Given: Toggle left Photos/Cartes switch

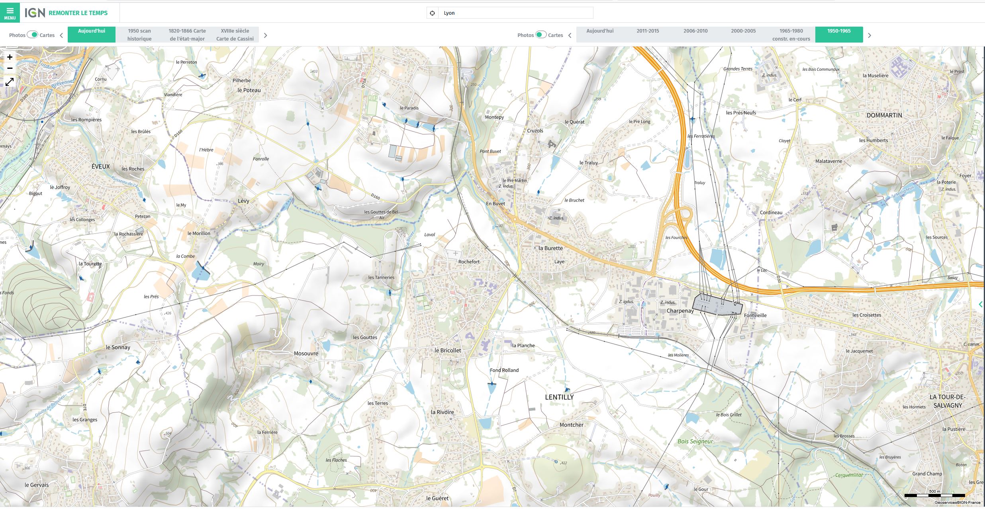Looking at the screenshot, I should click(x=32, y=35).
